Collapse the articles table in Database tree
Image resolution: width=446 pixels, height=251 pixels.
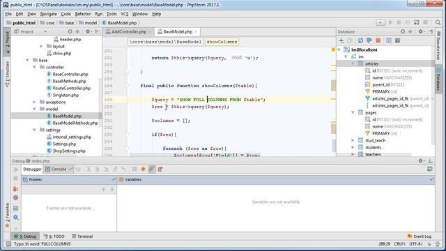tap(353, 63)
